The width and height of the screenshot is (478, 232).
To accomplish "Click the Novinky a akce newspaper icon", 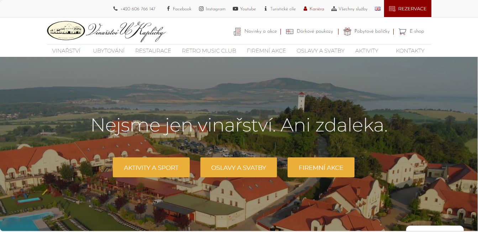I will 237,32.
